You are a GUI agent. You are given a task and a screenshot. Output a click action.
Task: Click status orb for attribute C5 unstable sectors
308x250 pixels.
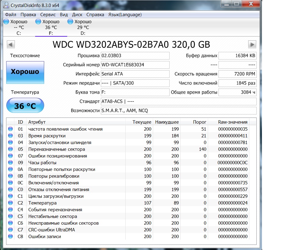tap(10, 216)
